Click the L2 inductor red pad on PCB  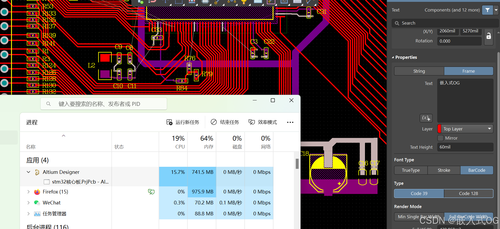105,58
